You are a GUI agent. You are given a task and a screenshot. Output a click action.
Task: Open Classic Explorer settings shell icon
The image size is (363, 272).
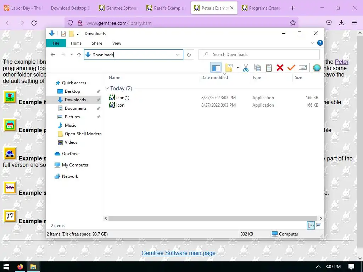[x=317, y=68]
